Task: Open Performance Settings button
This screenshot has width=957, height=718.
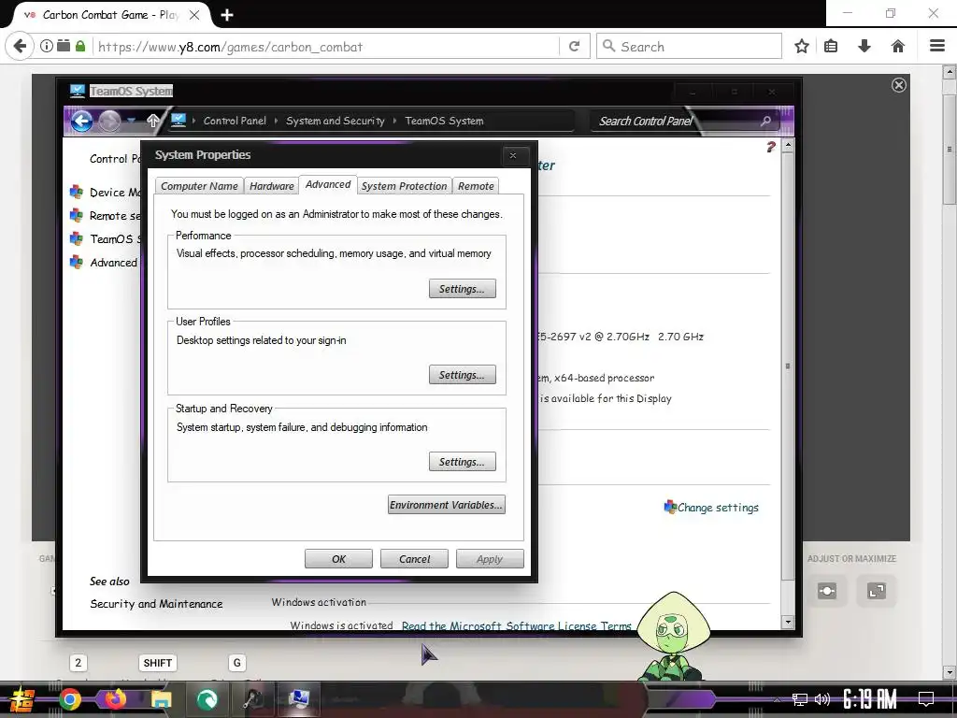Action: [462, 289]
